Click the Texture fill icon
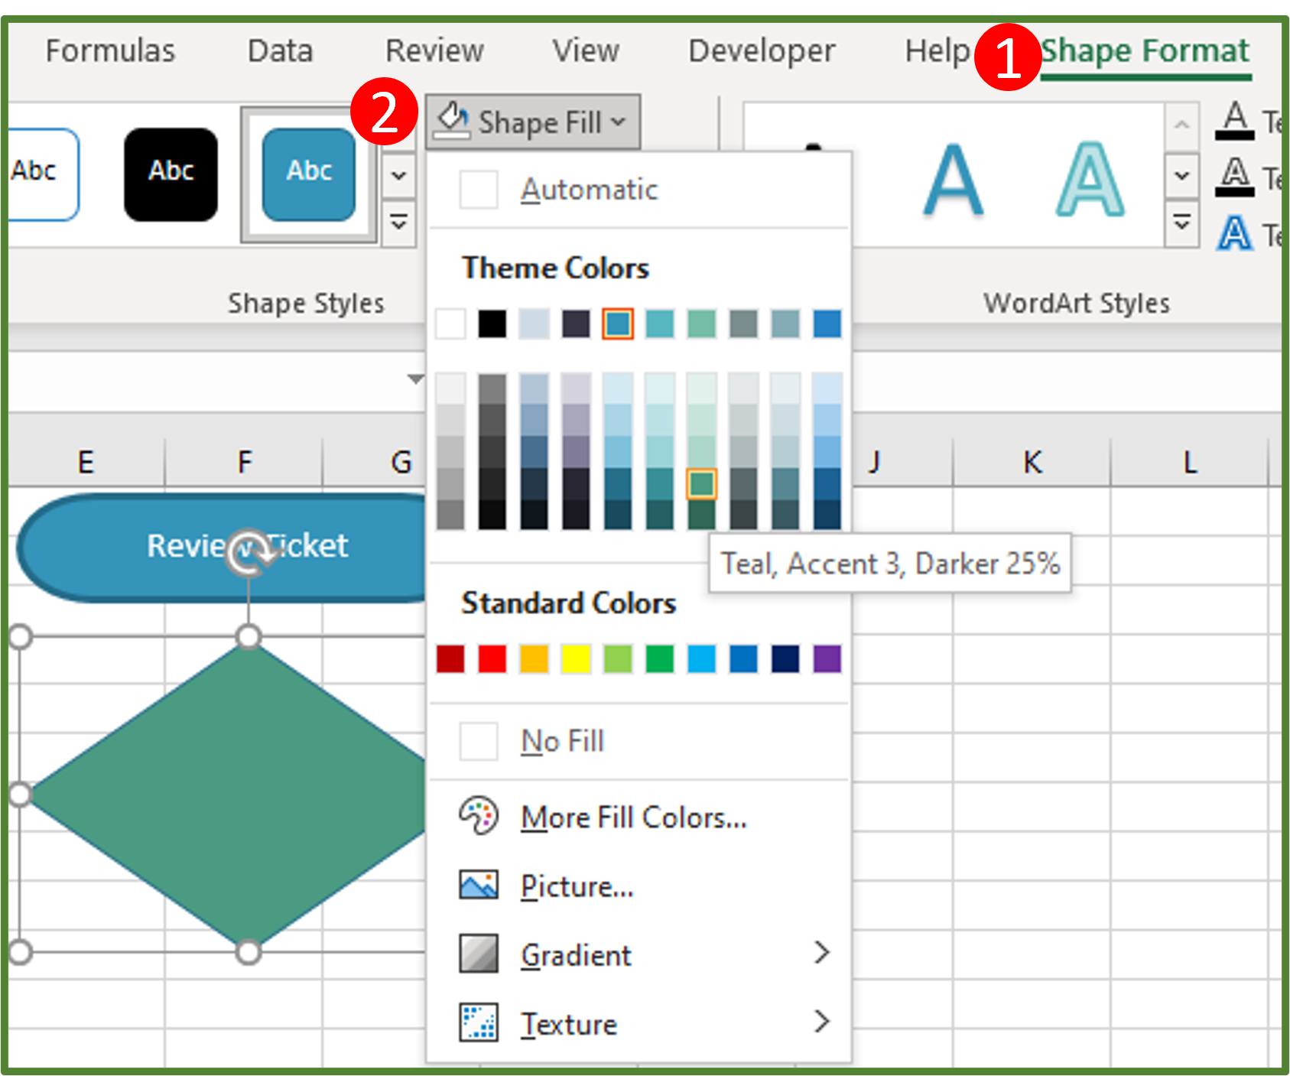 479,1023
